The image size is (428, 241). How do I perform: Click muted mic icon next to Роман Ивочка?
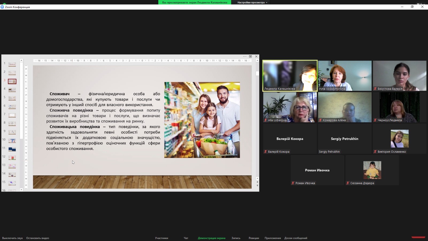click(293, 183)
